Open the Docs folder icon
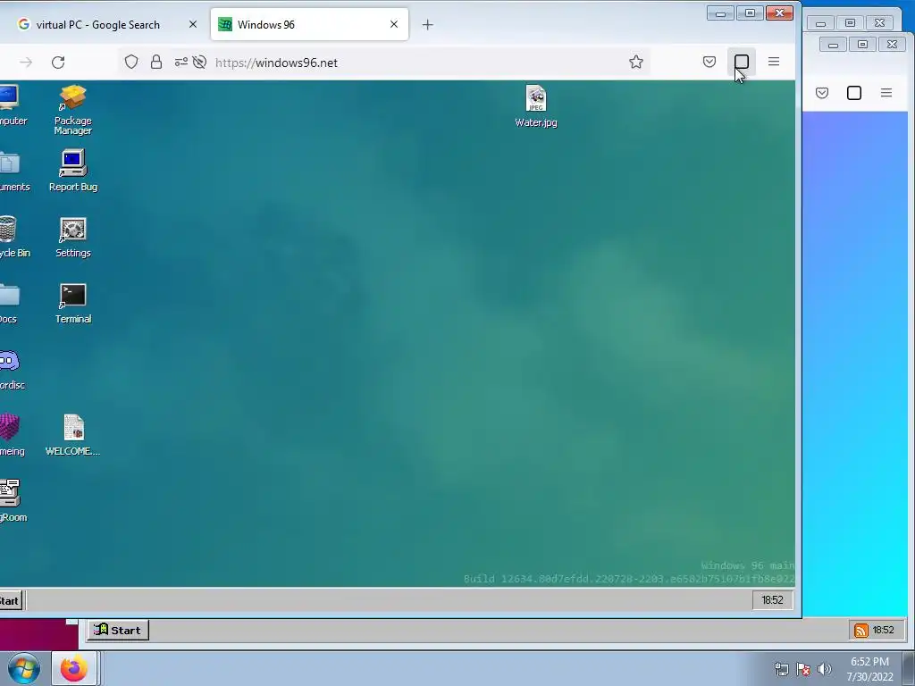This screenshot has width=915, height=686. click(x=9, y=304)
